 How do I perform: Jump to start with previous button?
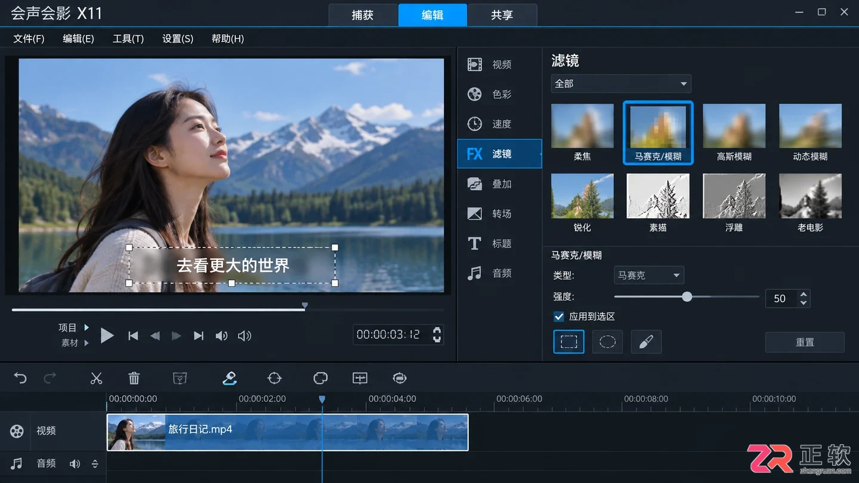tap(133, 336)
